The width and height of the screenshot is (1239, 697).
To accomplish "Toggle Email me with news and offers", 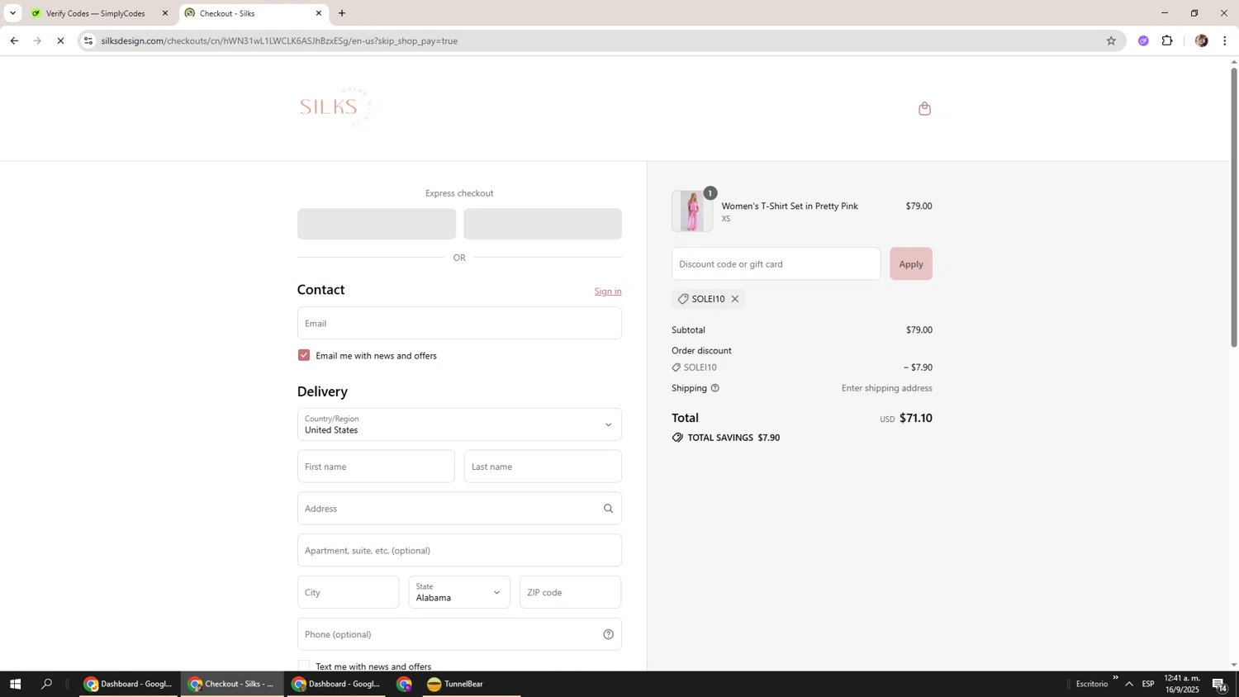I will [304, 355].
